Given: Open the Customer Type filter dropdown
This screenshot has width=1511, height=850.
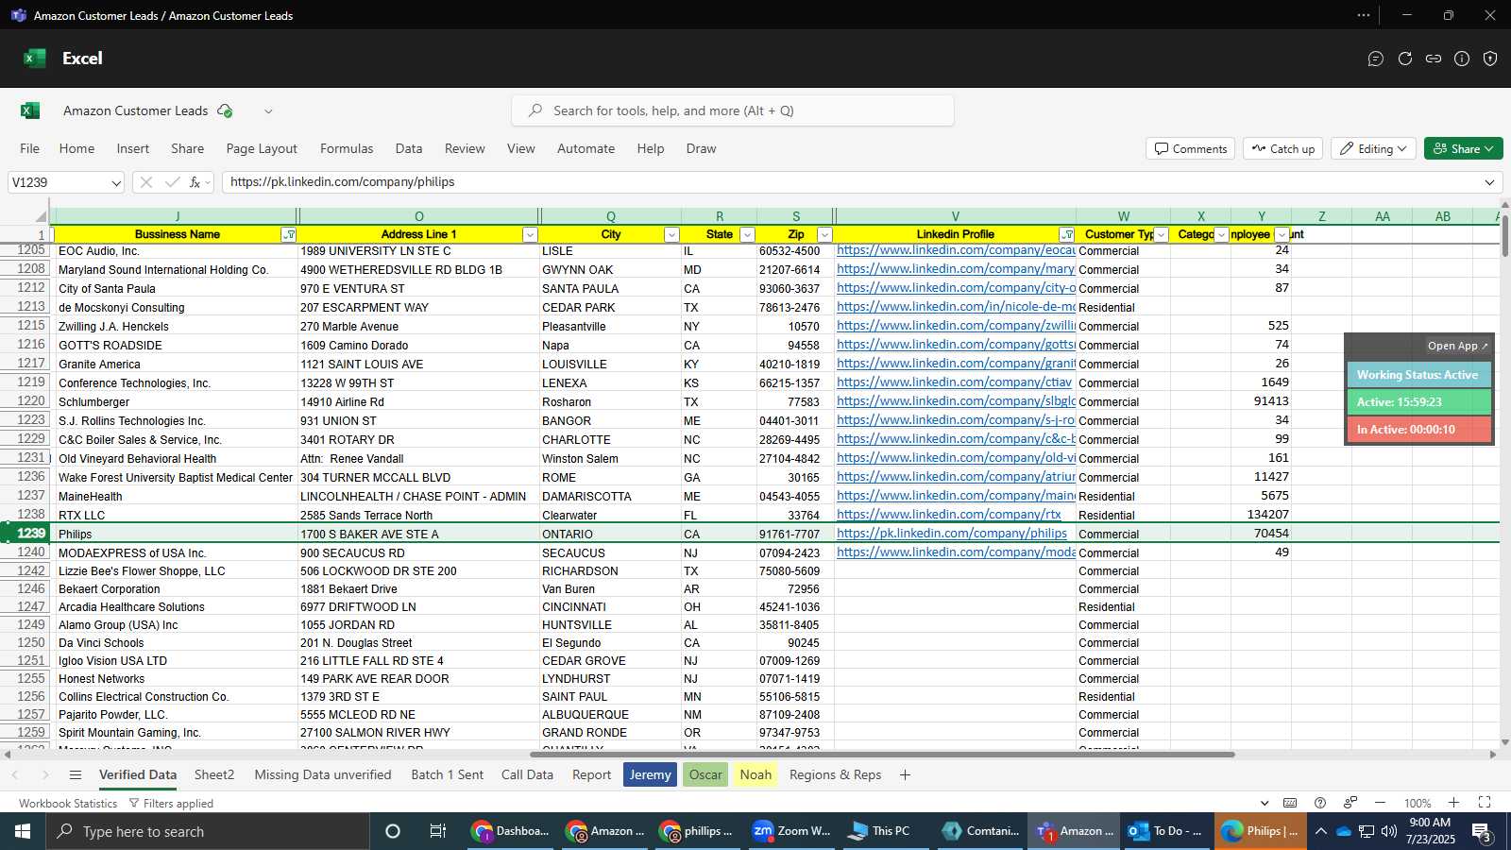Looking at the screenshot, I should tap(1162, 235).
